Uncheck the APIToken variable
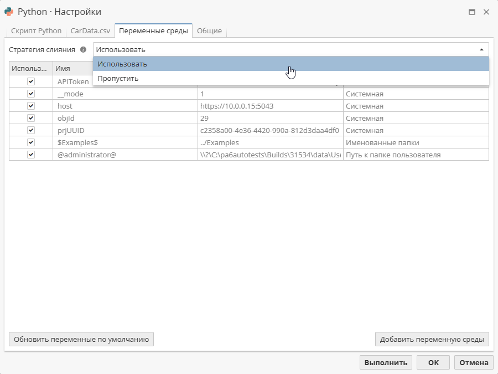 30,81
